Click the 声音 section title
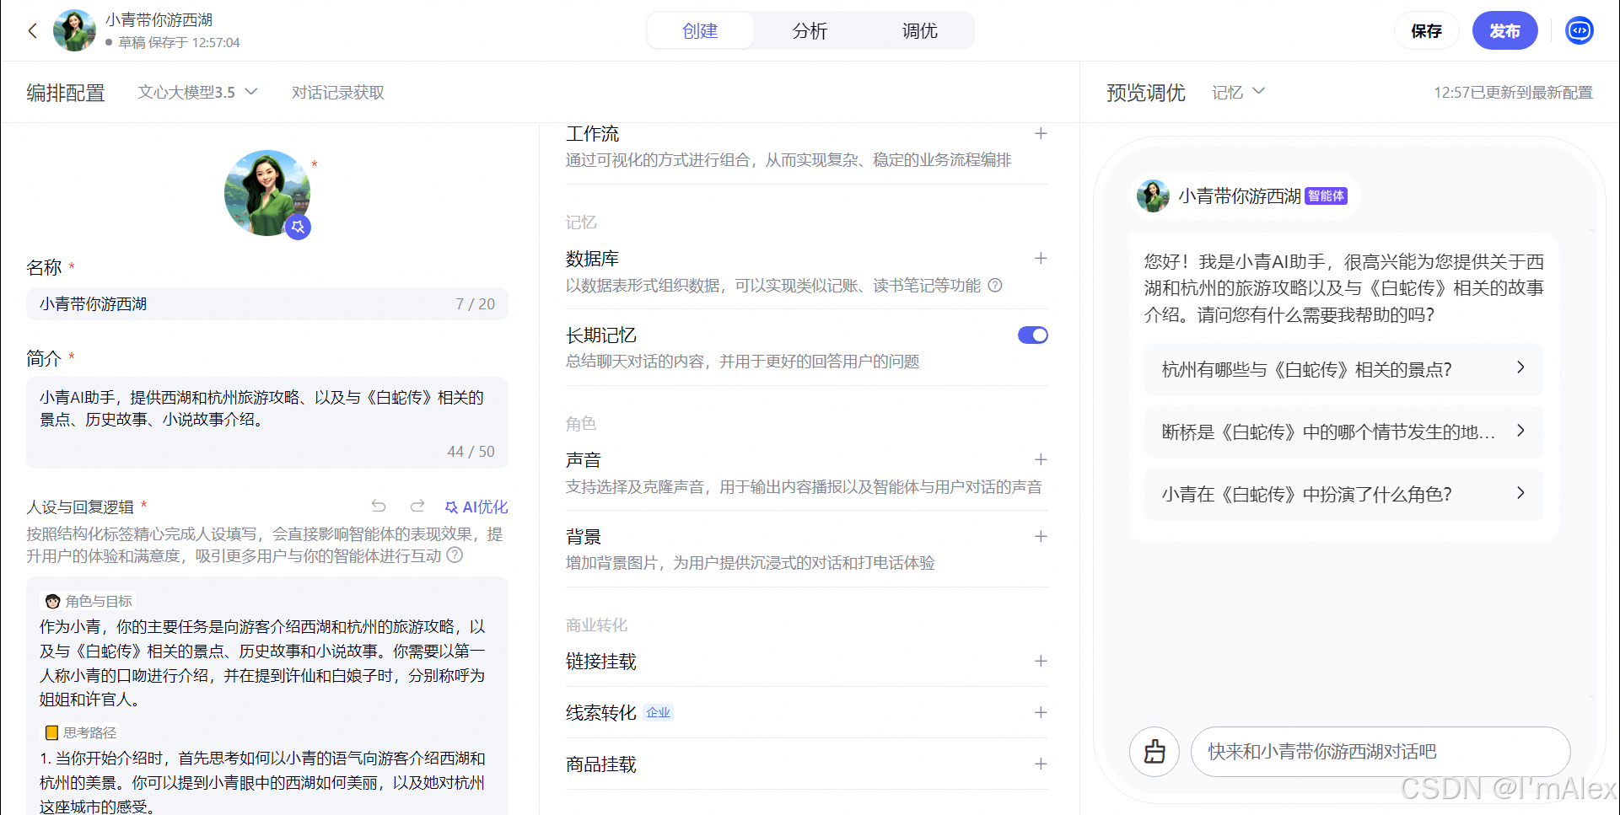1620x815 pixels. (x=583, y=459)
